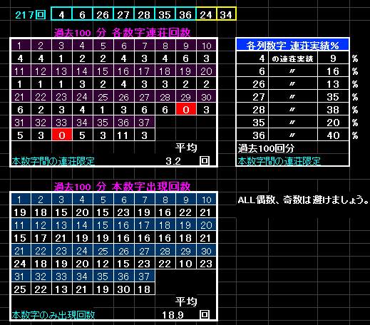Viewport: 370px width, 325px height.
Task: Select the 38 percent value for number 28
Action: (x=333, y=110)
